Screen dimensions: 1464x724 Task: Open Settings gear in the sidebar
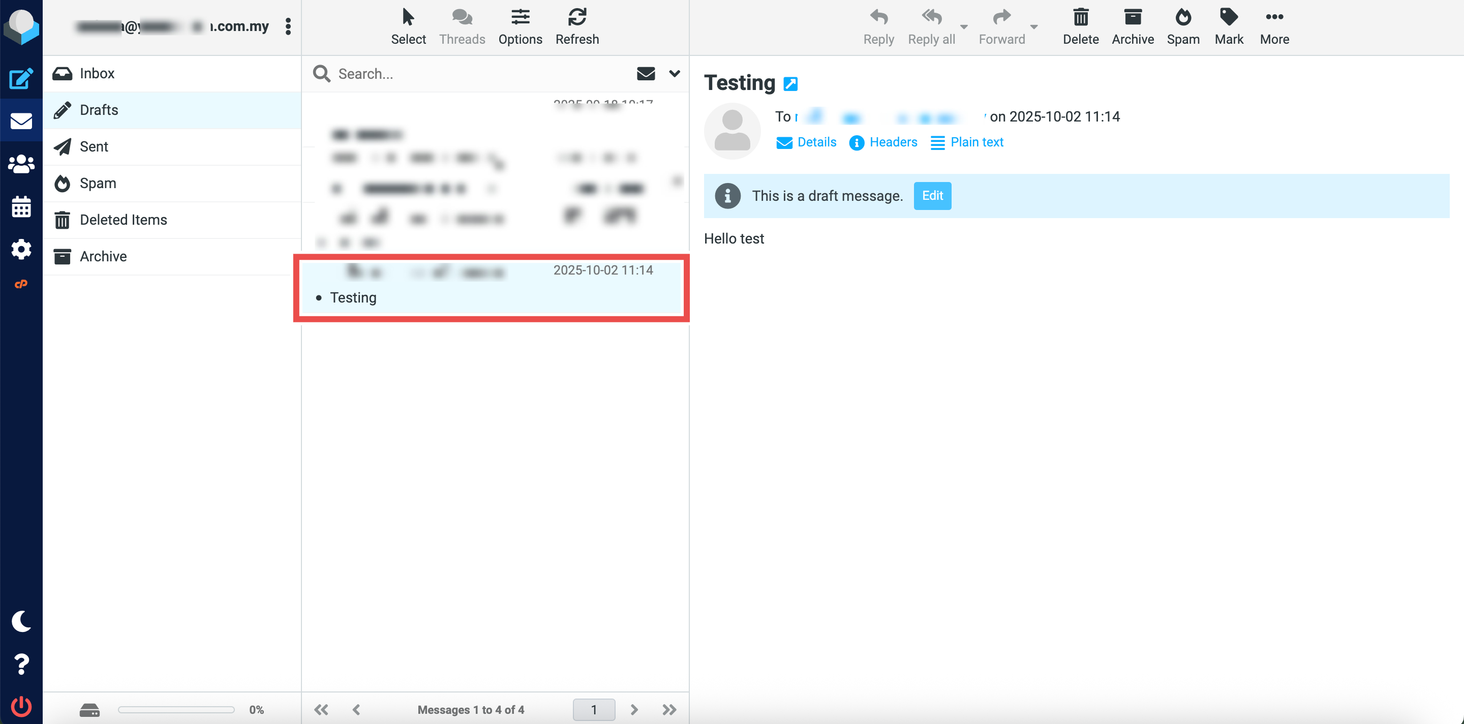point(21,249)
